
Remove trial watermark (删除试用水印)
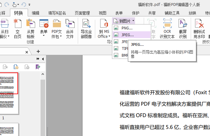click(x=199, y=29)
